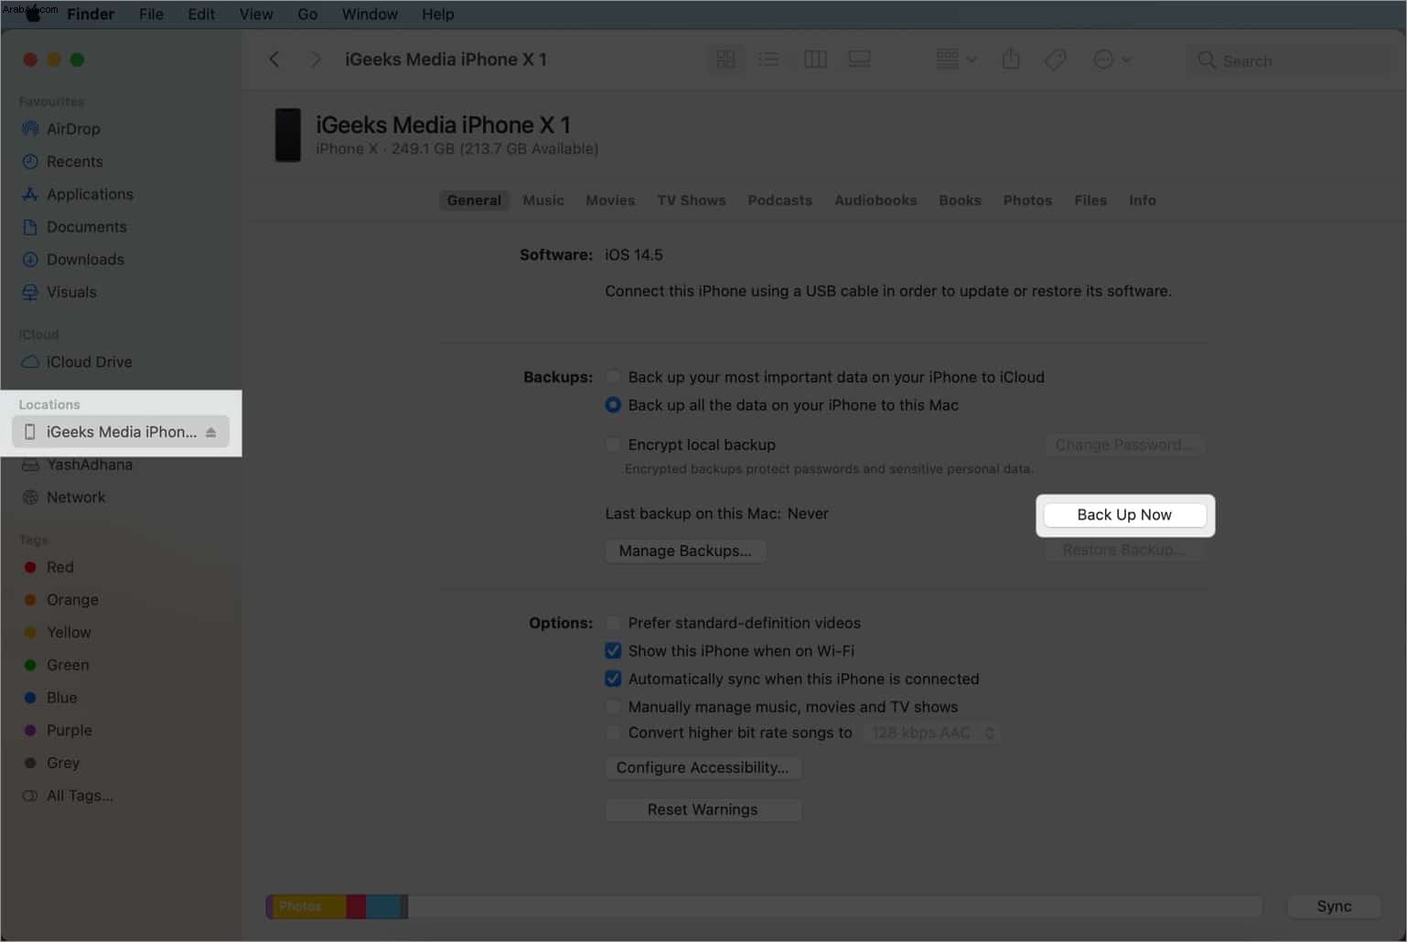This screenshot has width=1407, height=942.
Task: Choose back up to iCloud radio option
Action: coord(613,377)
